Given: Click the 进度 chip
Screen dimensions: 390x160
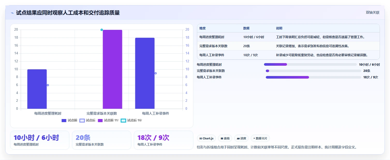Looking at the screenshot, I should click(x=241, y=138).
